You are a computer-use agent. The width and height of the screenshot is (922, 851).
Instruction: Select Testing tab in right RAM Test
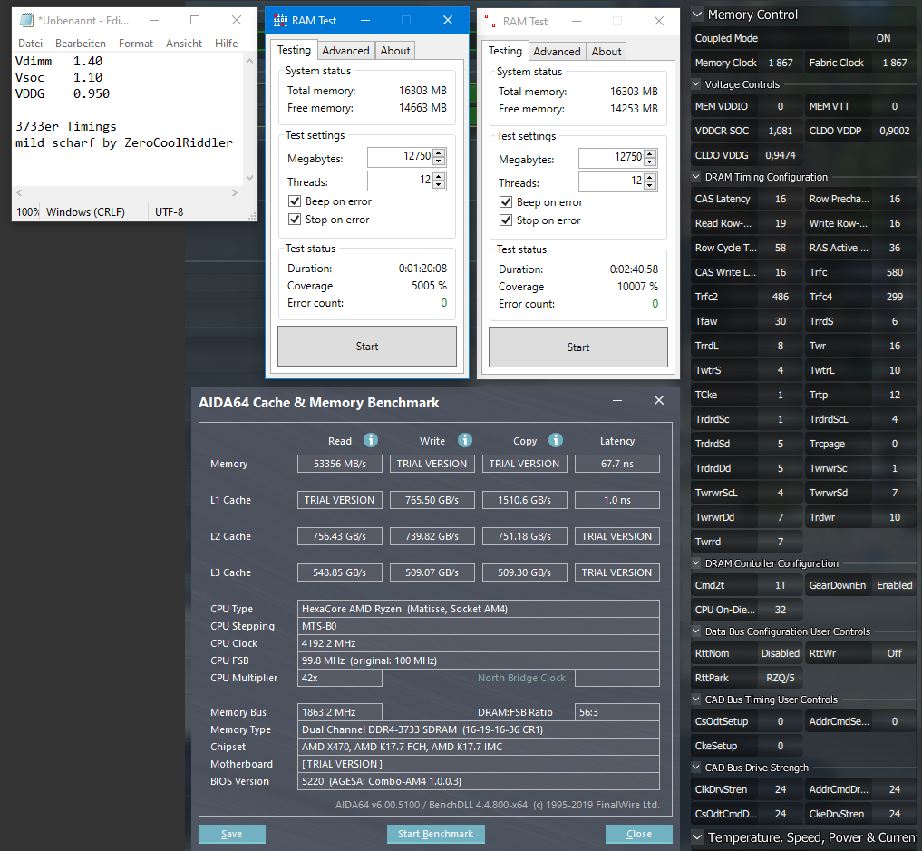pyautogui.click(x=505, y=51)
